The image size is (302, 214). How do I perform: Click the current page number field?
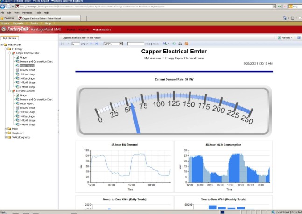tap(76, 44)
